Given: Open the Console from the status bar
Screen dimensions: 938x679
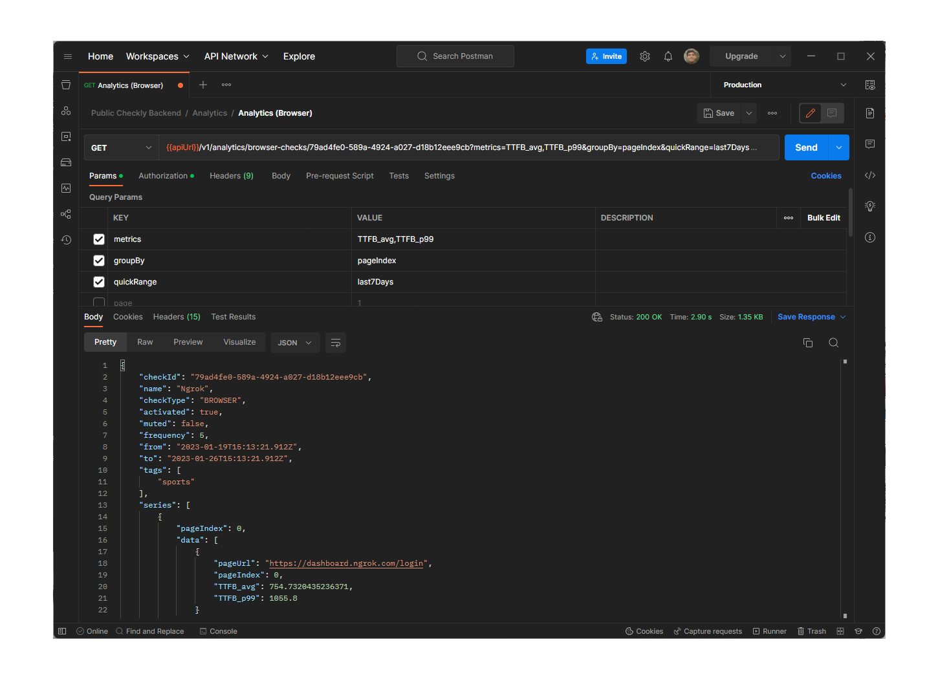Looking at the screenshot, I should point(219,631).
